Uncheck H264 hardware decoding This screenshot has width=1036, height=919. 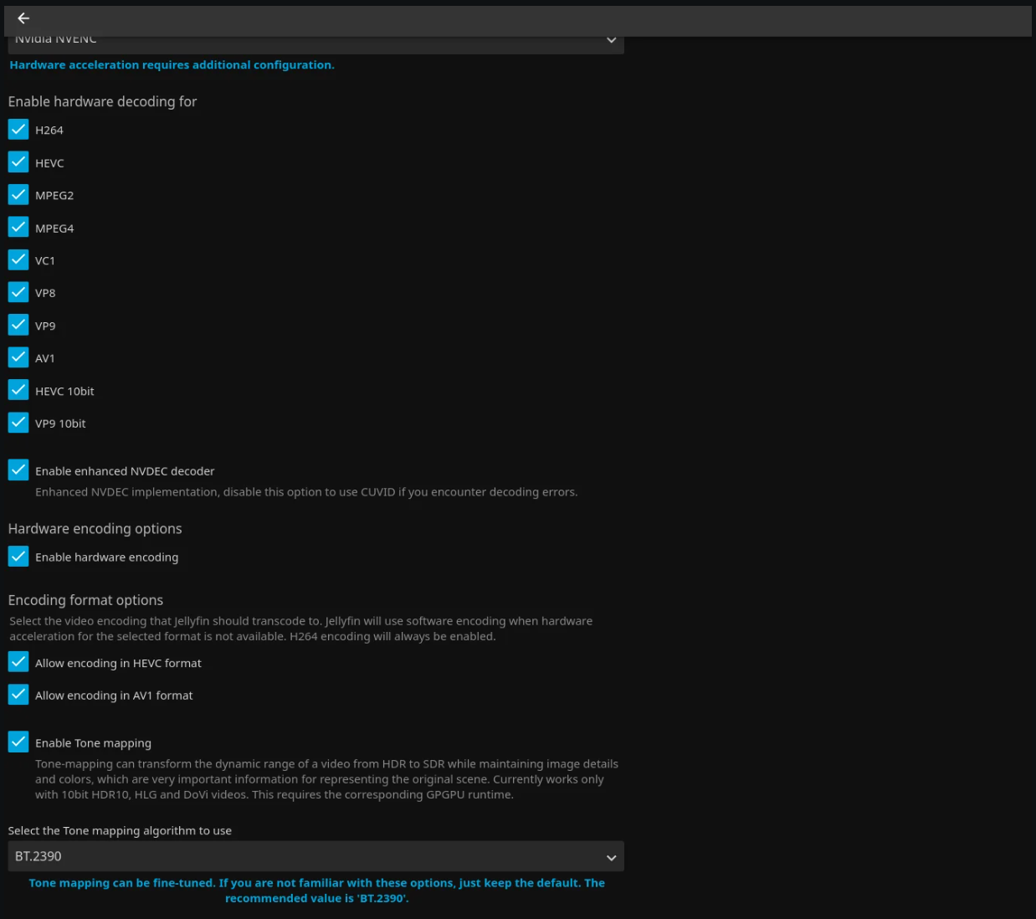click(18, 130)
